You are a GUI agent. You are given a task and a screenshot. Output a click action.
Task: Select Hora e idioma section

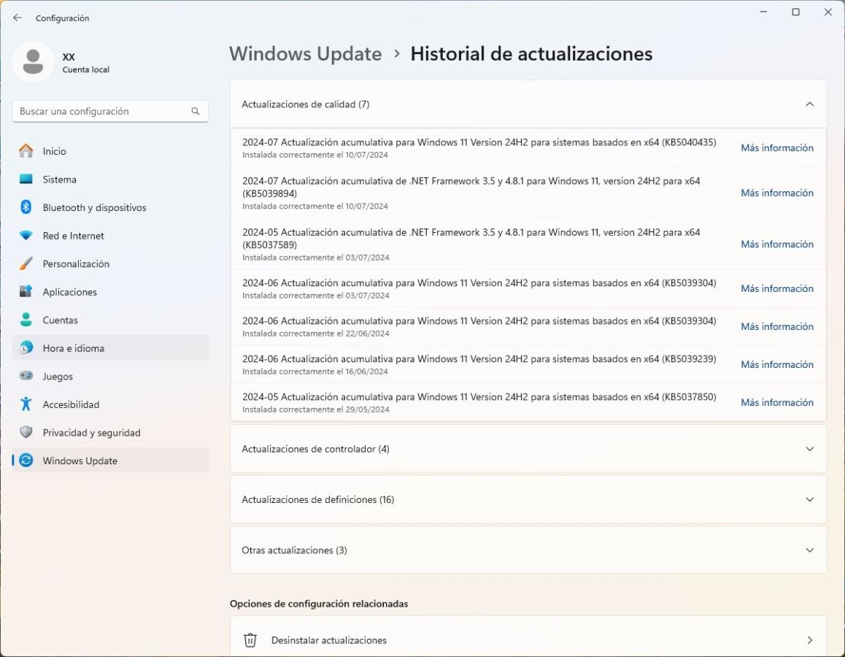(110, 348)
